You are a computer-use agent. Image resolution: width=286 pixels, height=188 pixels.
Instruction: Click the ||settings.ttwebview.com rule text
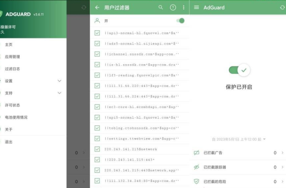(142, 139)
